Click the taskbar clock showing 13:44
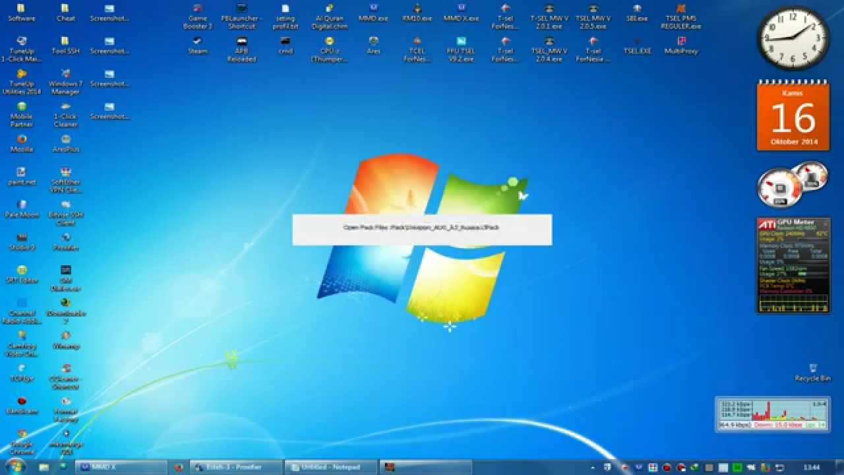The height and width of the screenshot is (475, 844). coord(812,467)
